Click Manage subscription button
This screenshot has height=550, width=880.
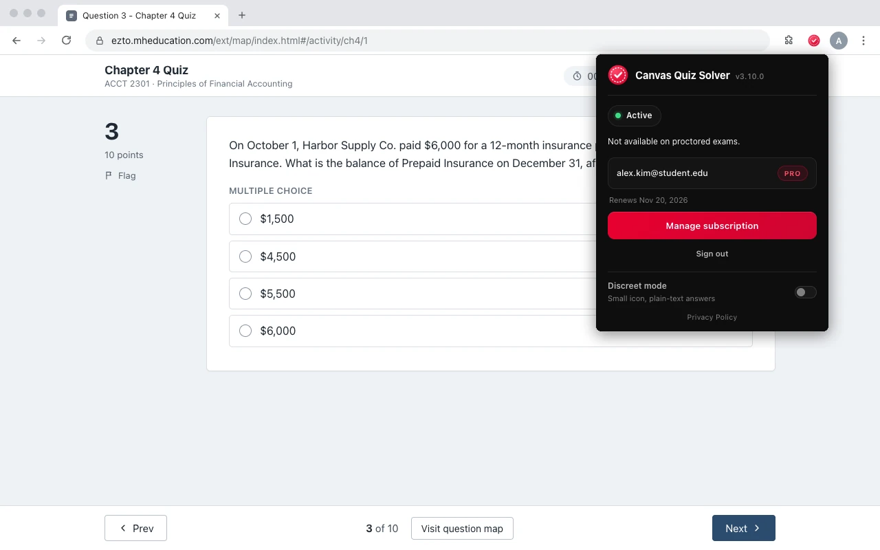pyautogui.click(x=712, y=225)
